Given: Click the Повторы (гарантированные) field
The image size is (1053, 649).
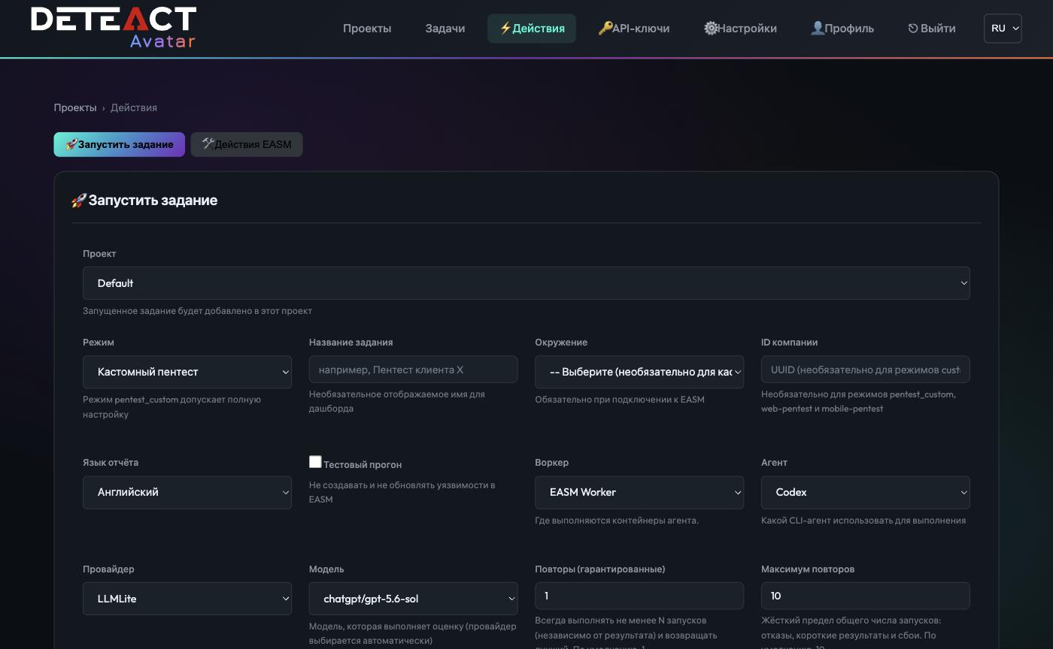Looking at the screenshot, I should click(x=639, y=596).
